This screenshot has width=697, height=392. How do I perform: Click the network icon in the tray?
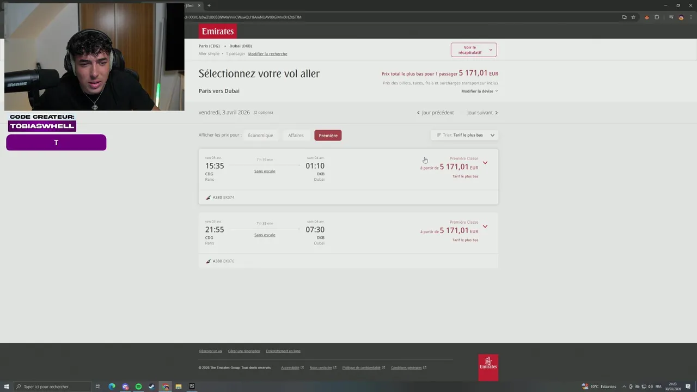point(644,387)
